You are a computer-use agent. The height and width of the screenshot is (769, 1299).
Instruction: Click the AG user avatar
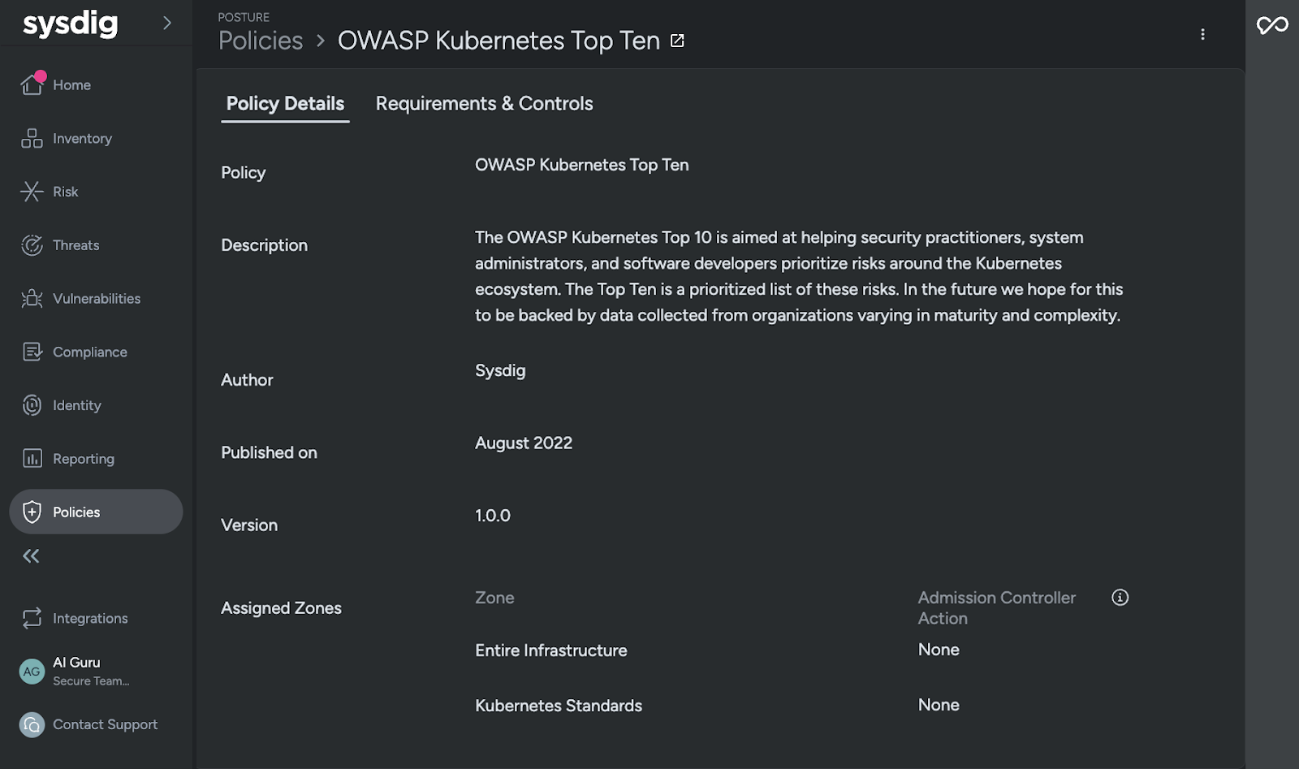32,672
